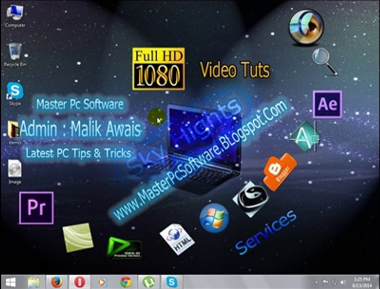Show hidden system tray icons
This screenshot has width=380, height=289.
click(x=316, y=283)
